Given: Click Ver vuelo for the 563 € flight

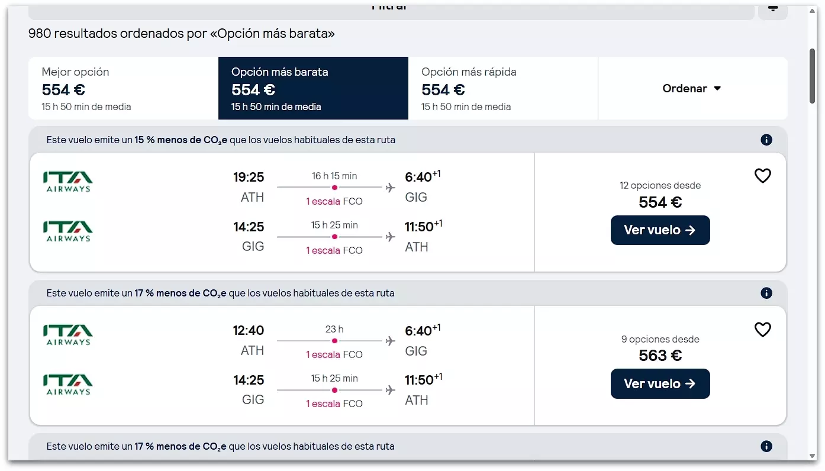Looking at the screenshot, I should click(x=660, y=384).
